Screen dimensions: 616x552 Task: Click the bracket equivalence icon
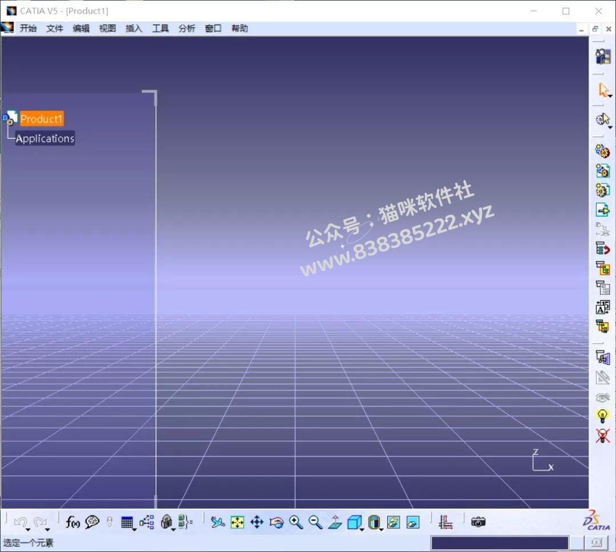pos(185,522)
